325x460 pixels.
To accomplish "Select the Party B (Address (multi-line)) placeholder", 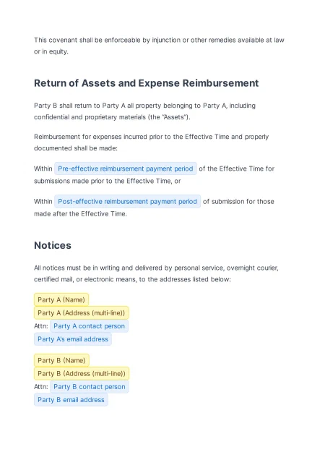I will coord(82,374).
